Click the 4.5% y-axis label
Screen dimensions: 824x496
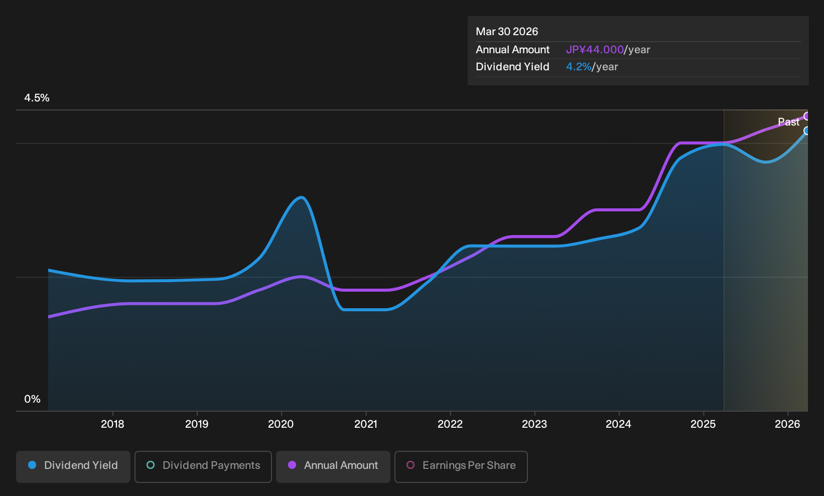point(37,98)
